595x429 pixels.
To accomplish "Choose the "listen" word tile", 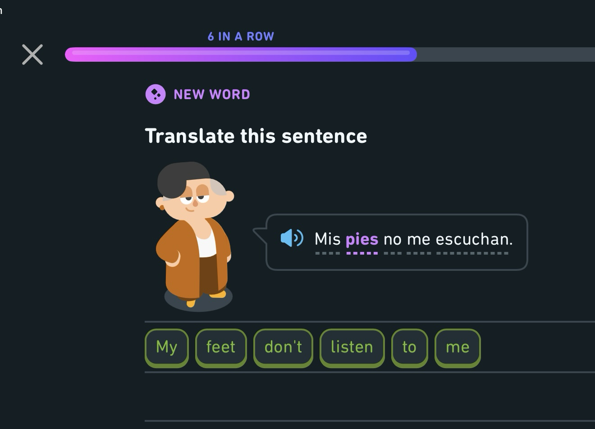I will tap(352, 347).
